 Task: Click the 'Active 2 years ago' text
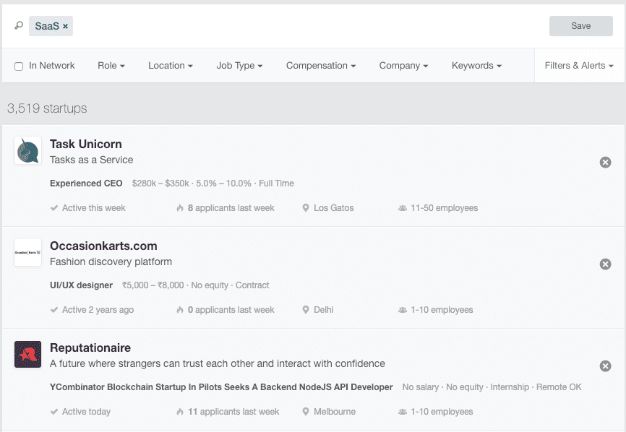98,309
